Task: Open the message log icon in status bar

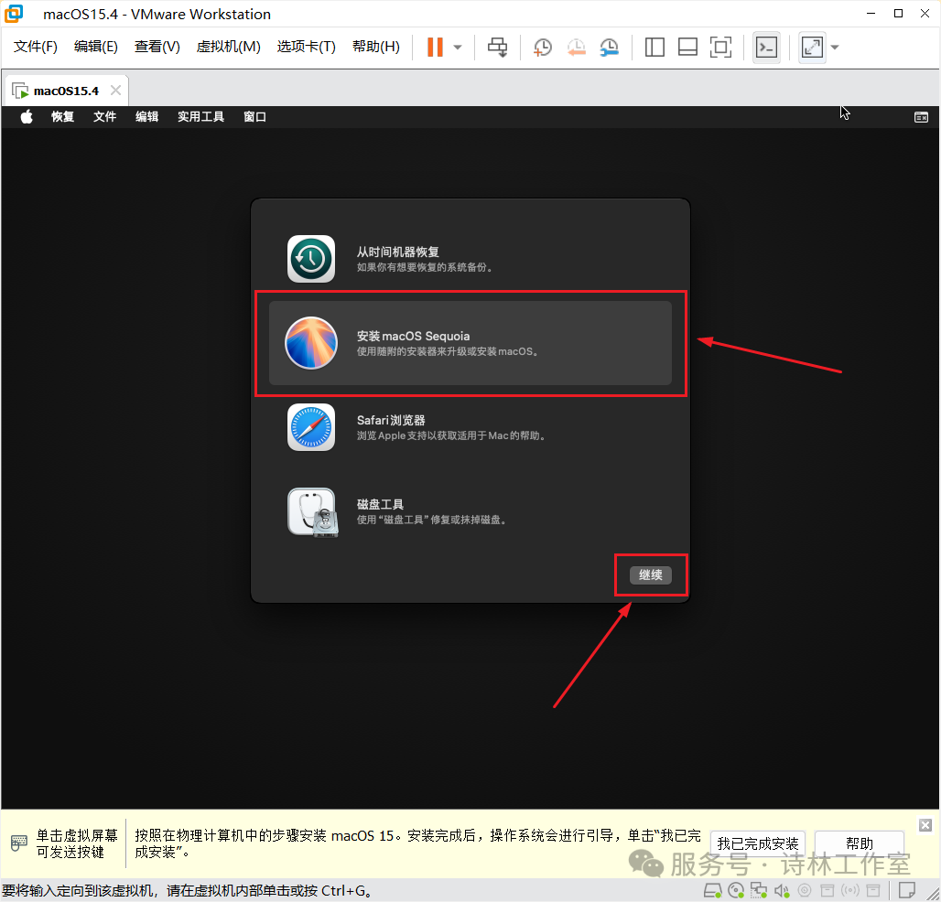Action: click(x=907, y=890)
